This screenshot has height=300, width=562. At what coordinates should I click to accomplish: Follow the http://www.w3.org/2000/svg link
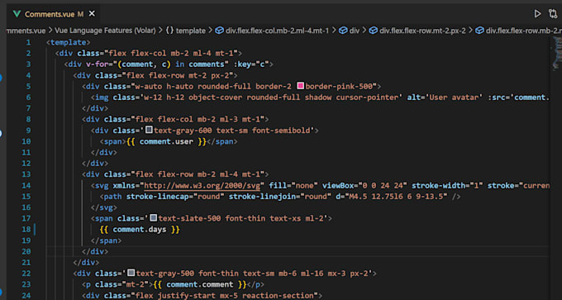pyautogui.click(x=203, y=186)
